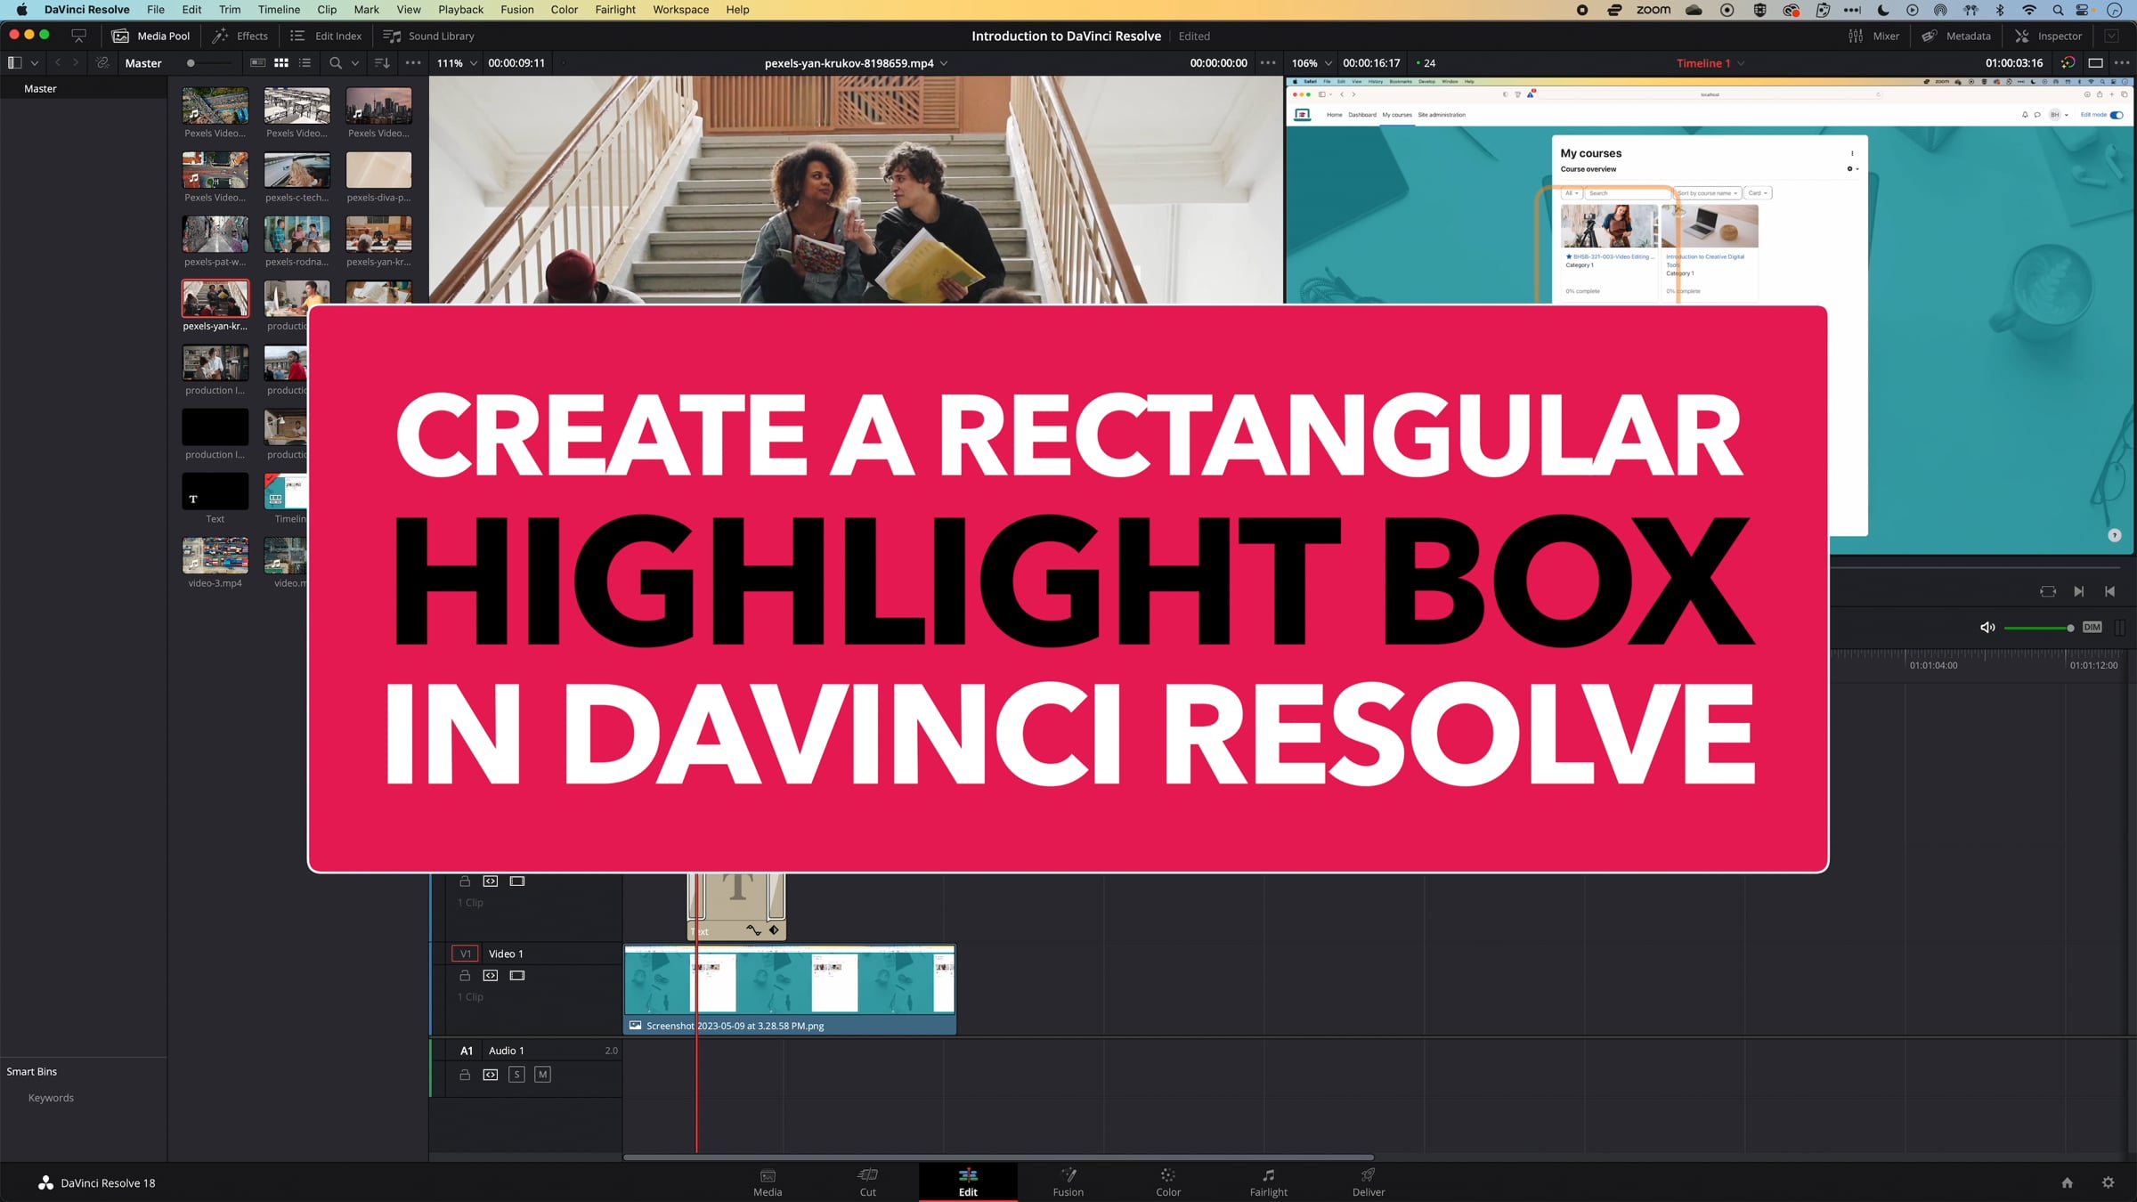
Task: Go to the Cut page tab
Action: 867,1182
